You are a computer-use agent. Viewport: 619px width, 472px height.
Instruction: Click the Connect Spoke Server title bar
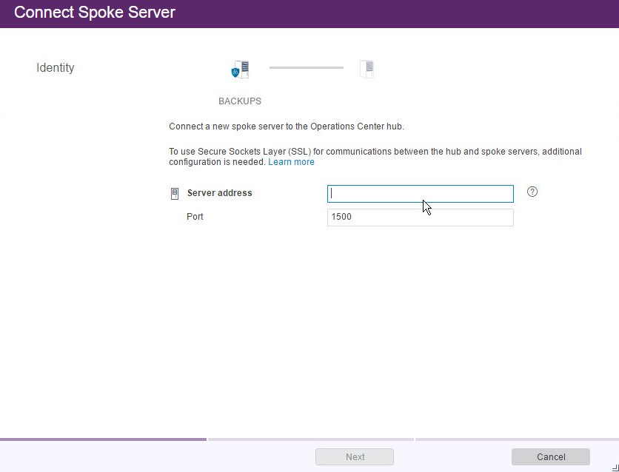coord(309,13)
